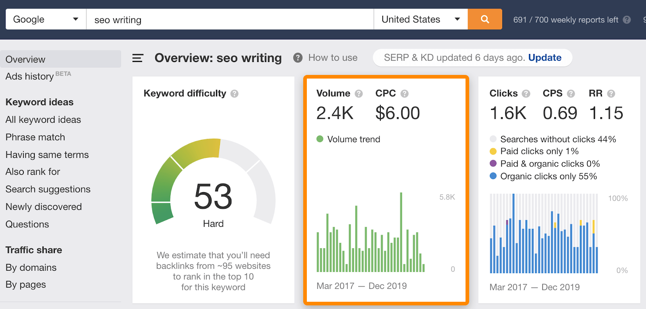Click help icon beside weekly reports left
The image size is (646, 309).
point(627,20)
